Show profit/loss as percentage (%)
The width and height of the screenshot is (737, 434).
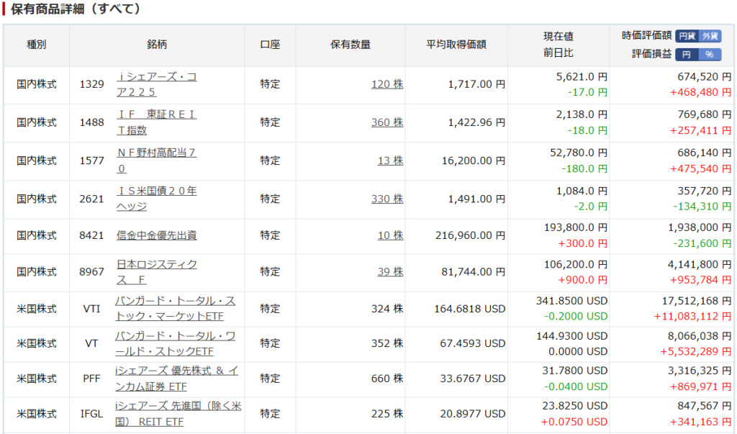click(709, 54)
